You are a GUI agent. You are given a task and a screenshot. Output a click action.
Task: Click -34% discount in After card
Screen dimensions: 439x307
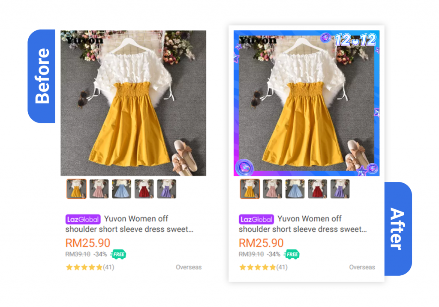tap(273, 254)
